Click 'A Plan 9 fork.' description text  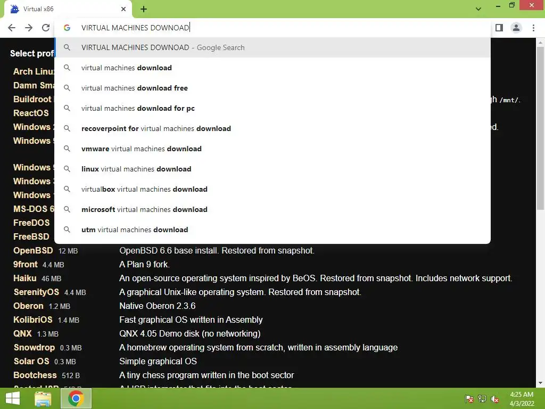coord(145,264)
